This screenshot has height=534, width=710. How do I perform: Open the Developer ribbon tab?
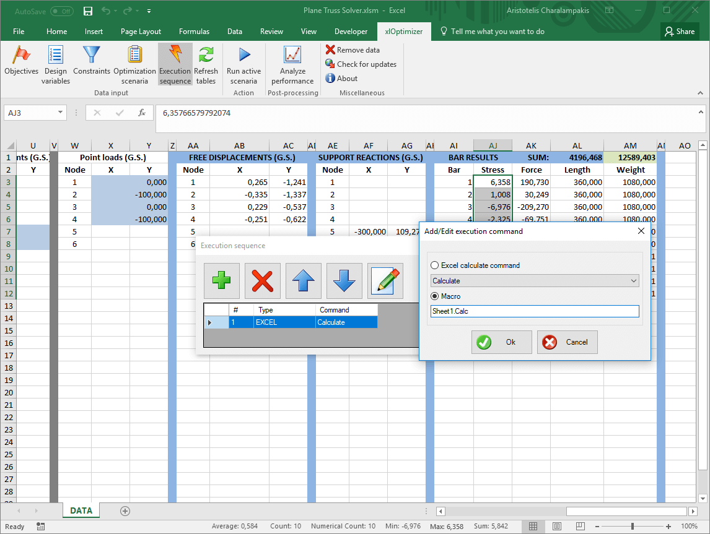coord(351,32)
